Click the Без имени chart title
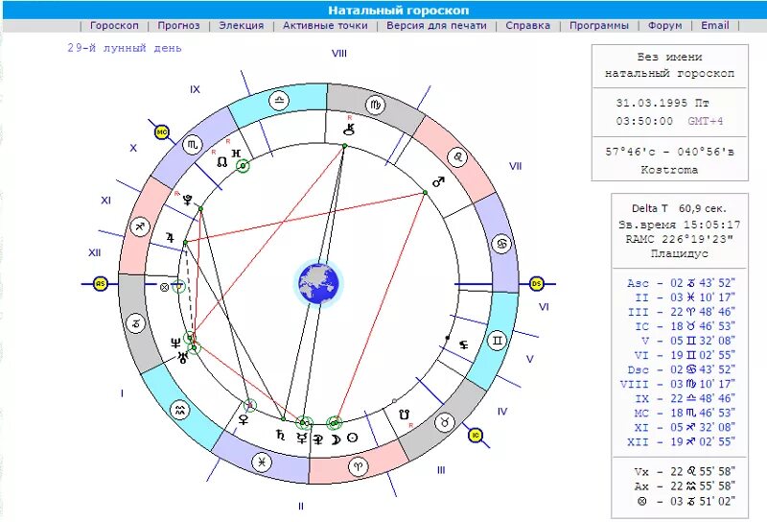 coord(669,57)
